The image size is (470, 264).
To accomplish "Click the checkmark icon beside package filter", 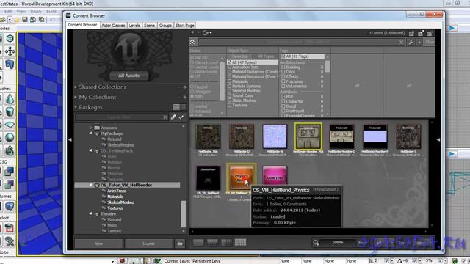I will [181, 117].
